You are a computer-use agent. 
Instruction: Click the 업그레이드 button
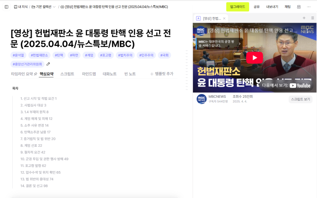(238, 7)
